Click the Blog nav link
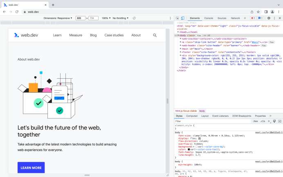This screenshot has width=283, height=177. (93, 35)
